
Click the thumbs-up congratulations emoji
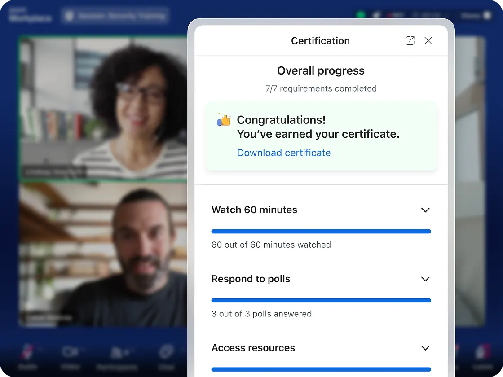(224, 120)
